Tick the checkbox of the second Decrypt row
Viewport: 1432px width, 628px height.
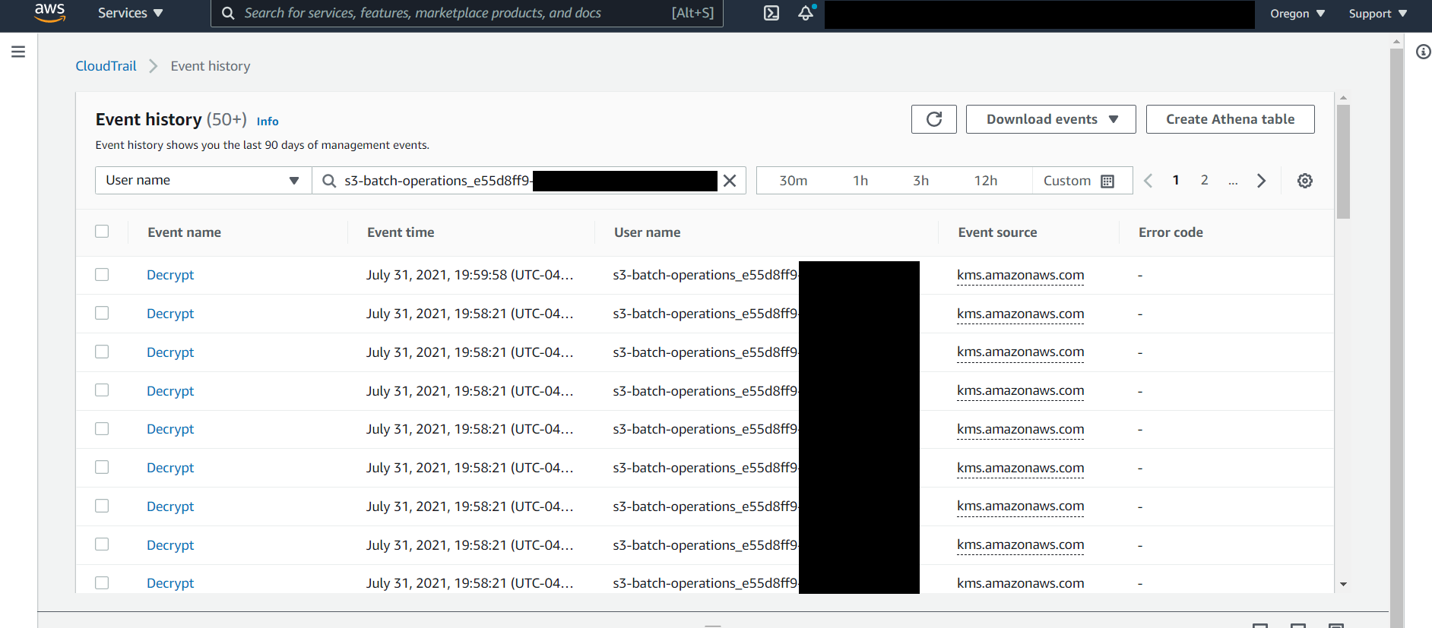tap(102, 313)
